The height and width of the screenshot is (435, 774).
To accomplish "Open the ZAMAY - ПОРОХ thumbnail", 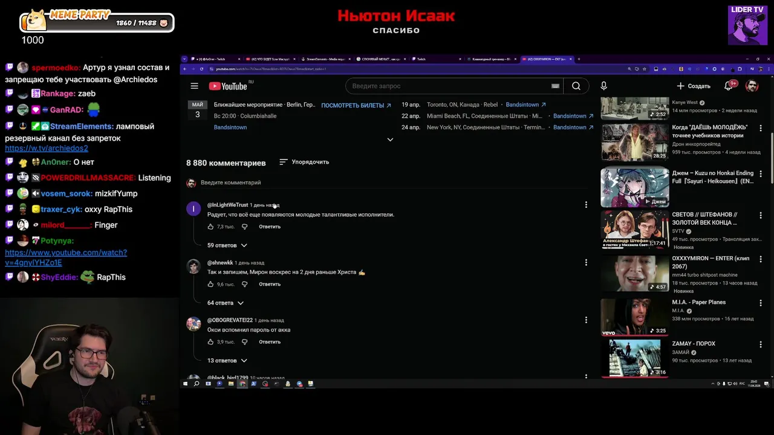I will click(635, 358).
